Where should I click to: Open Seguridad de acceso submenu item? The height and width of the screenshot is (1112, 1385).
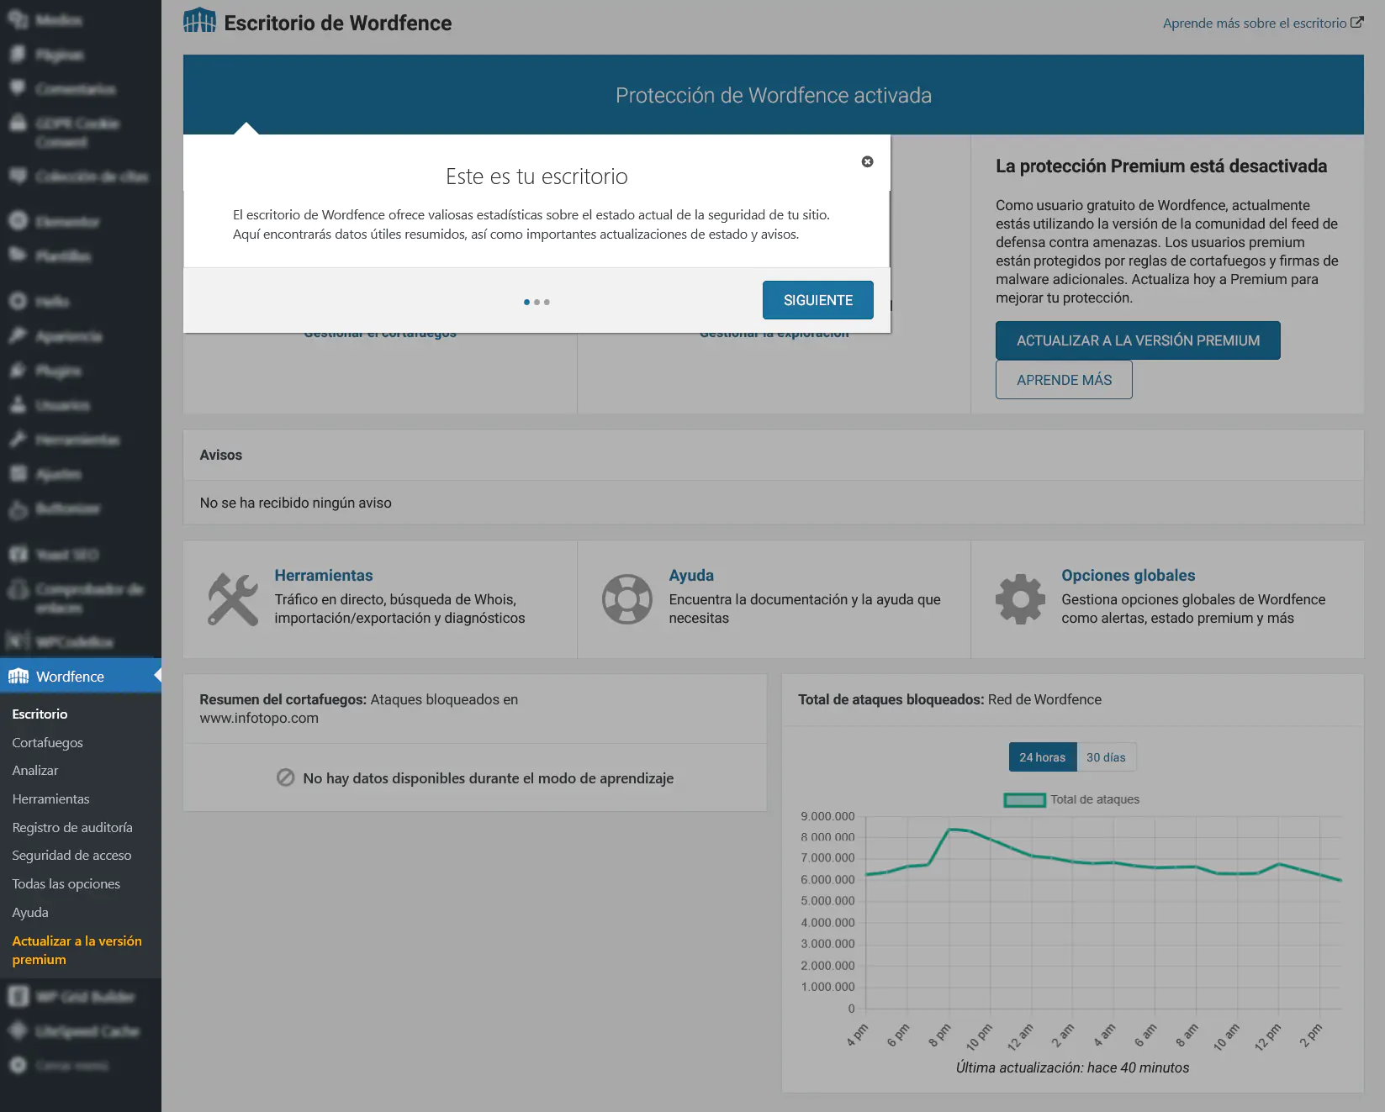click(71, 855)
